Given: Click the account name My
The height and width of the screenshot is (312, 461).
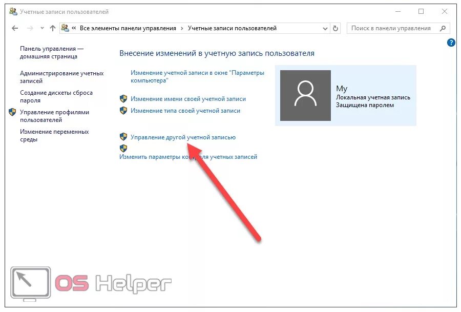Looking at the screenshot, I should click(x=342, y=89).
